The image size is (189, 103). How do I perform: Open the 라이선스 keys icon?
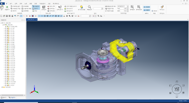(x=162, y=7)
